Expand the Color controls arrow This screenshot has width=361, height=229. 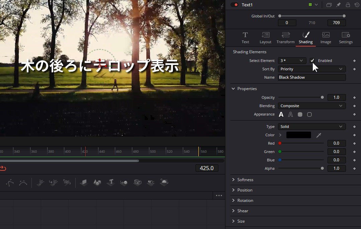point(280,135)
